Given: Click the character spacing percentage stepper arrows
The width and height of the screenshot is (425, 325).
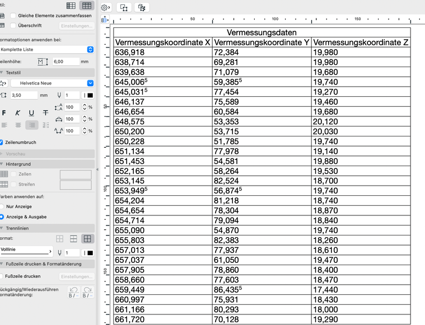Looking at the screenshot, I should point(85,131).
